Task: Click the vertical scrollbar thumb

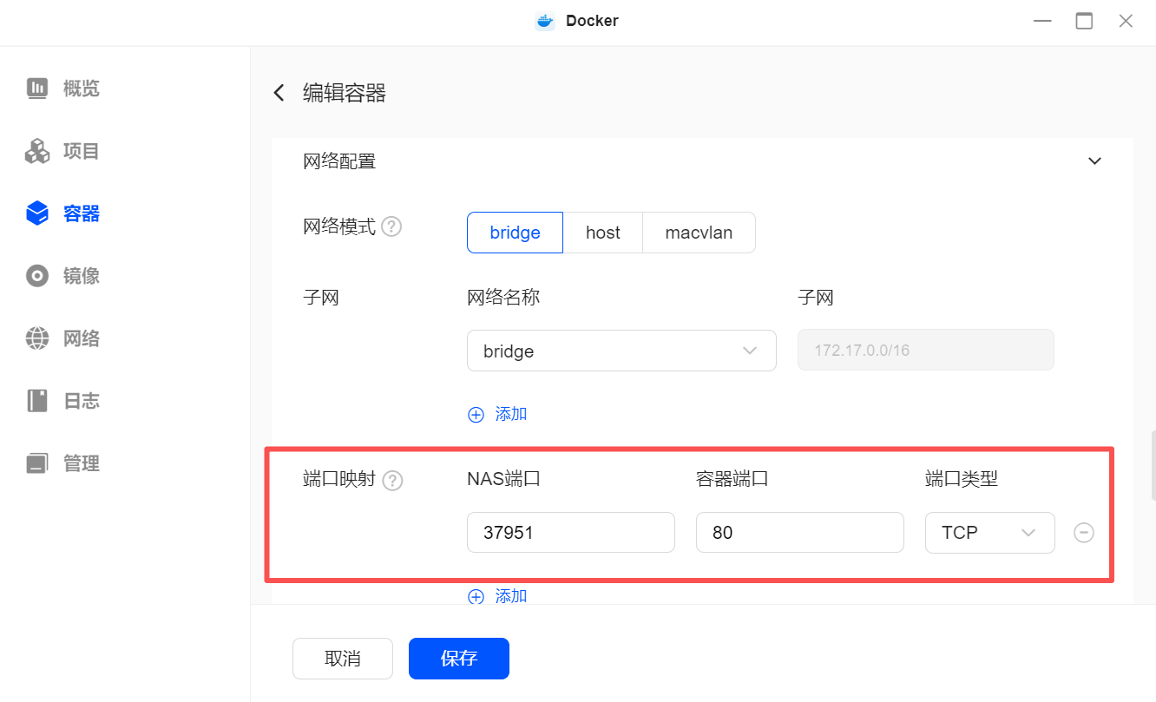Action: coord(1153,465)
